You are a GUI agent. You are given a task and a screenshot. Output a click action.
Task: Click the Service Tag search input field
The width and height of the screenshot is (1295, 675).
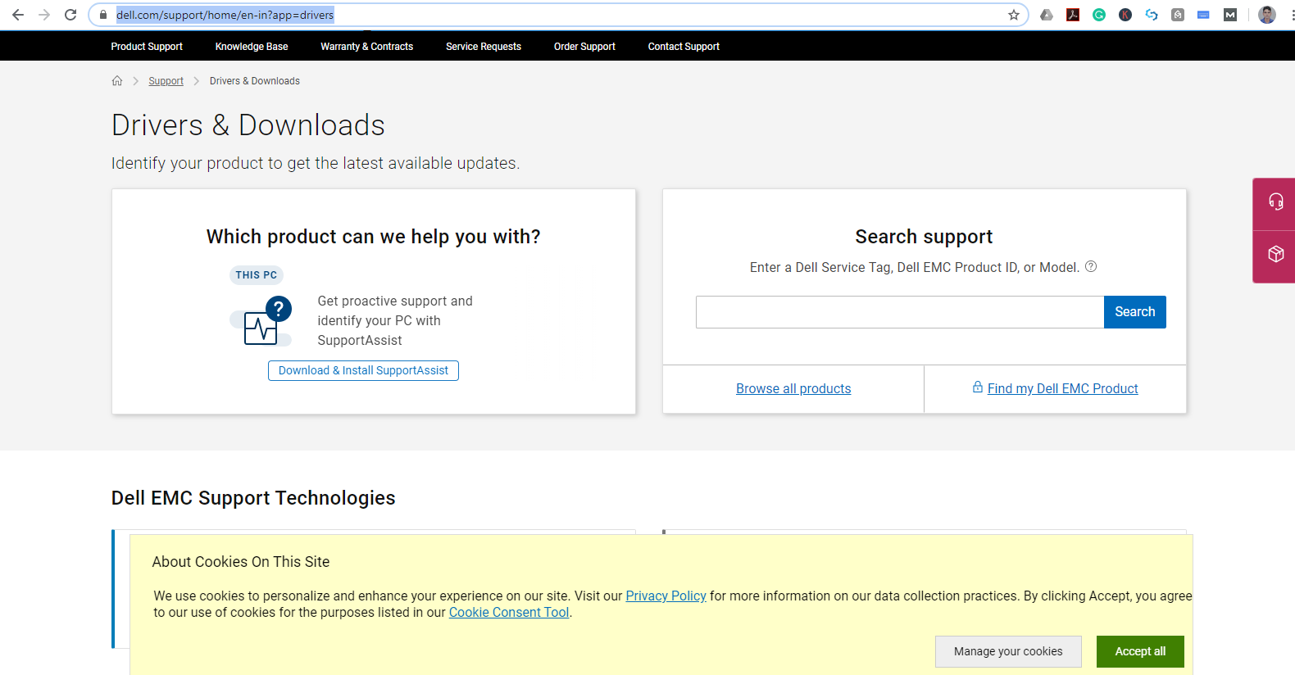point(900,312)
